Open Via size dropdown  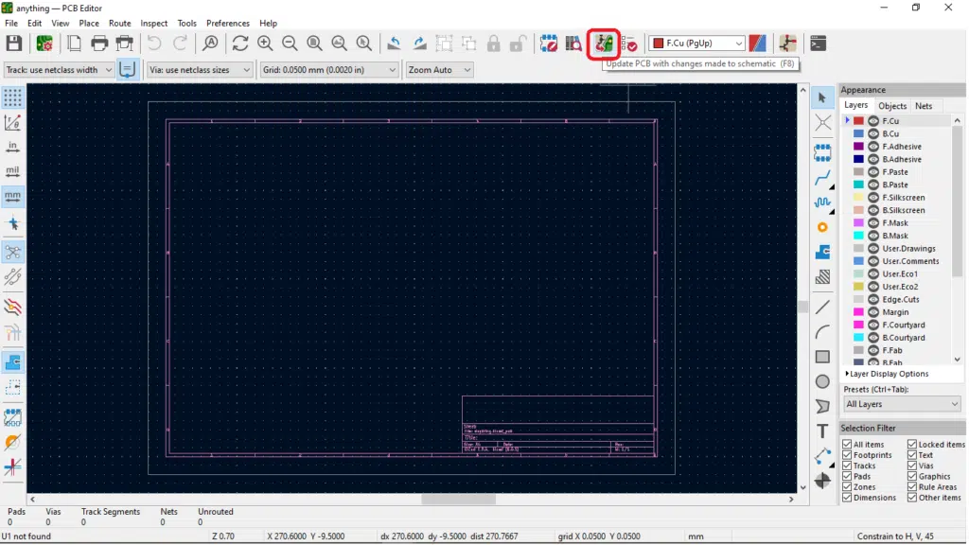point(199,70)
